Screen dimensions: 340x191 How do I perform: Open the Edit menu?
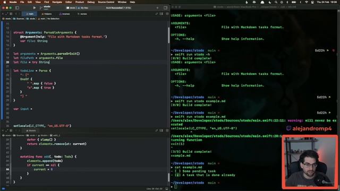pyautogui.click(x=30, y=2)
